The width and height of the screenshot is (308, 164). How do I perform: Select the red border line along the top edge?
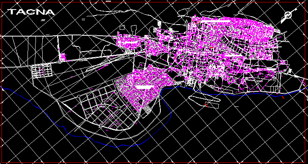[160, 1]
